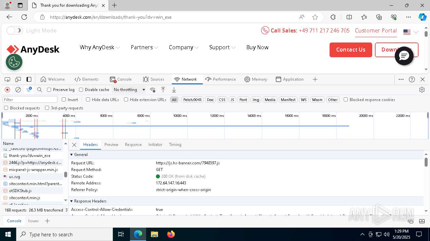Add page to favorites star
The image size is (430, 241).
[315, 17]
